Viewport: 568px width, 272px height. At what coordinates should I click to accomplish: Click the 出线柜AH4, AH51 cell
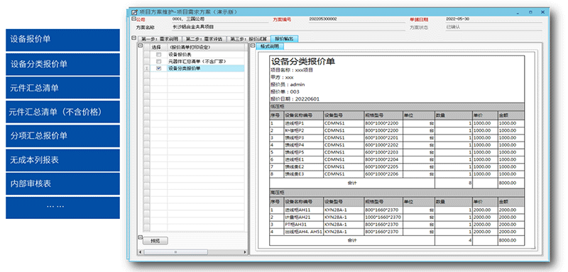click(x=303, y=232)
